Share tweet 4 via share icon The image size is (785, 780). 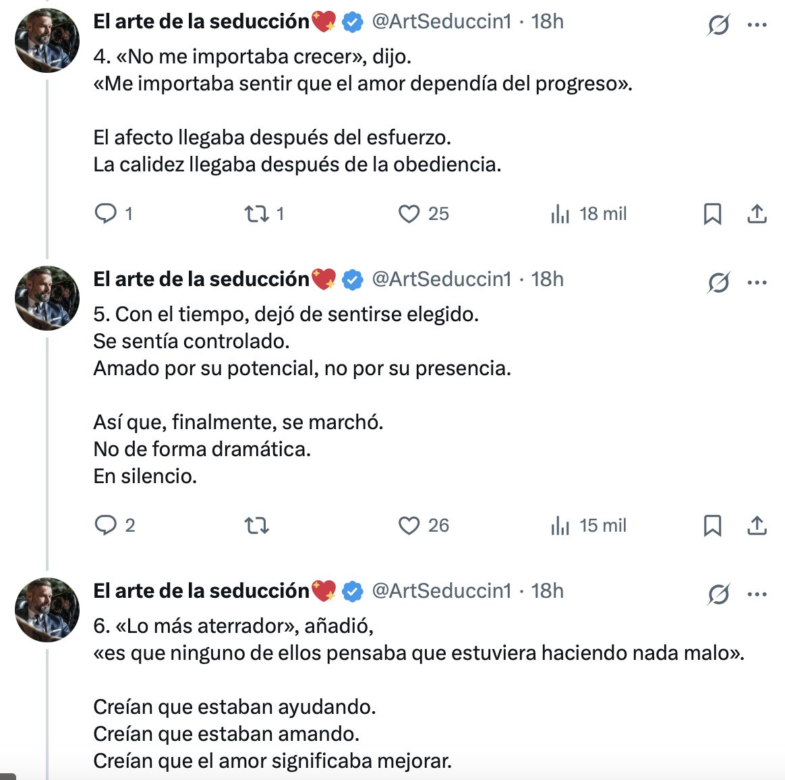(757, 214)
